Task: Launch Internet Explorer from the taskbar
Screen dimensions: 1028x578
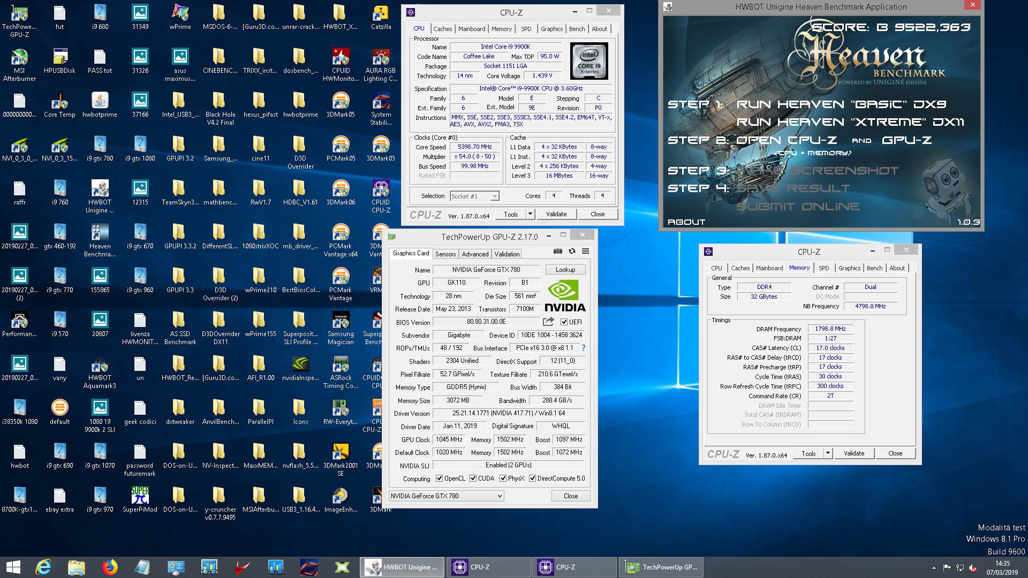Action: tap(43, 567)
